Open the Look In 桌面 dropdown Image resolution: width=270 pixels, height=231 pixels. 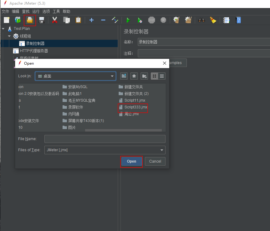pyautogui.click(x=76, y=76)
